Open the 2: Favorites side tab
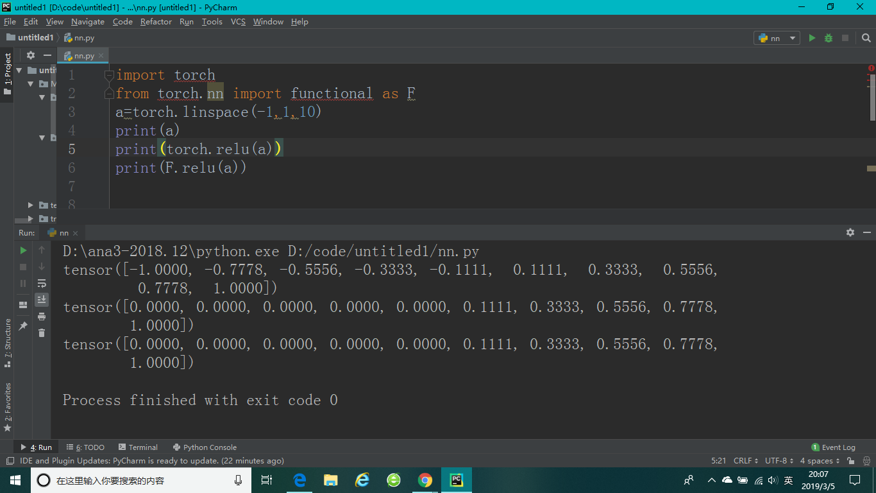 click(8, 406)
